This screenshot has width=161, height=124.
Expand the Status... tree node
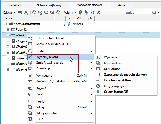8,58
